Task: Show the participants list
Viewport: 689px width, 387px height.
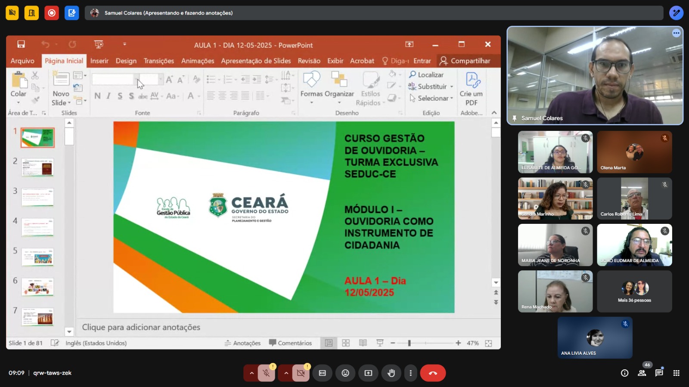Action: pyautogui.click(x=642, y=373)
